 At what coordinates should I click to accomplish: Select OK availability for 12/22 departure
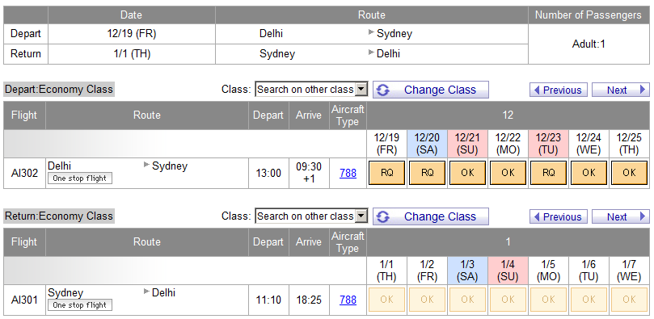[508, 173]
